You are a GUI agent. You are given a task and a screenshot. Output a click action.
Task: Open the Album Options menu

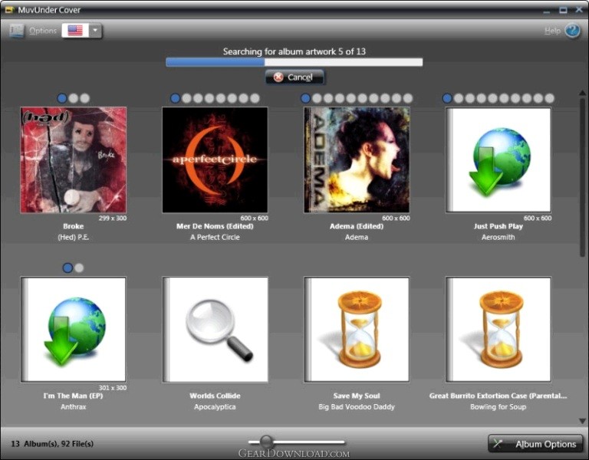click(x=535, y=444)
